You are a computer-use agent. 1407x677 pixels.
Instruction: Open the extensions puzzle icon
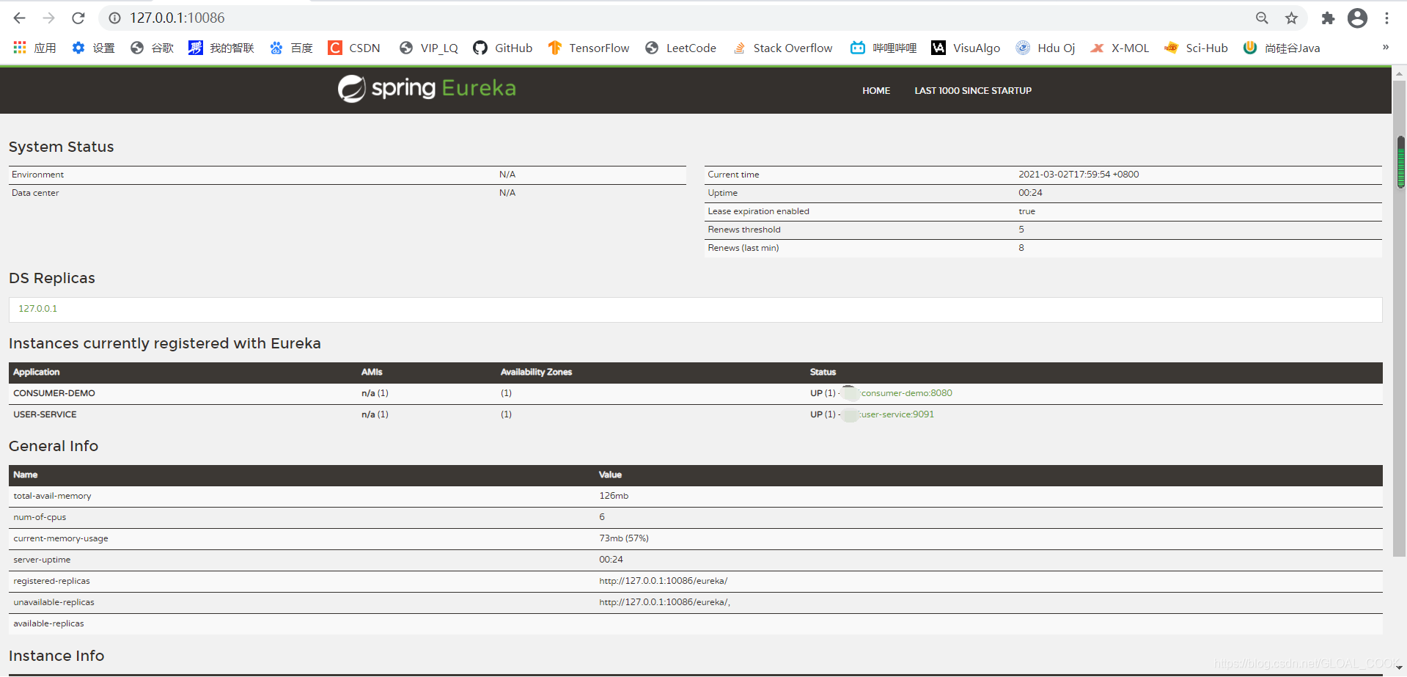click(x=1328, y=18)
